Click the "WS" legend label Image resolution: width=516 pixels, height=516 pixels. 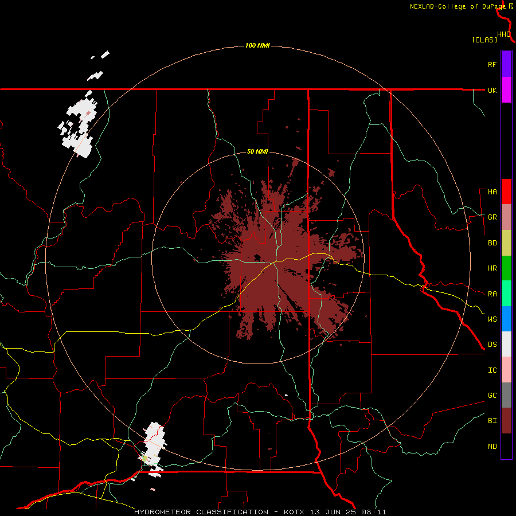[x=492, y=319]
